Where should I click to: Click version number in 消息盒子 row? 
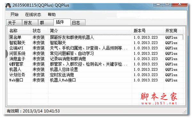(146, 59)
